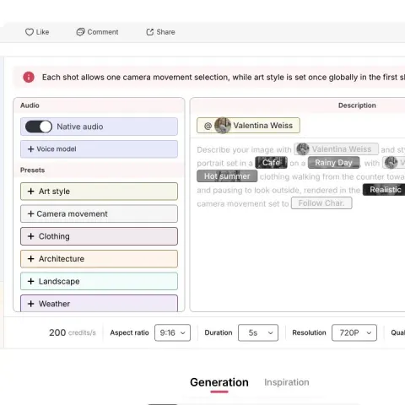This screenshot has height=405, width=405.
Task: Click the faded Valentina Weiss prompt tag
Action: click(337, 149)
